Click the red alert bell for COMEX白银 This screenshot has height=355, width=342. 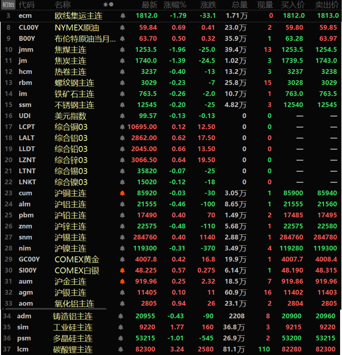[122, 271]
